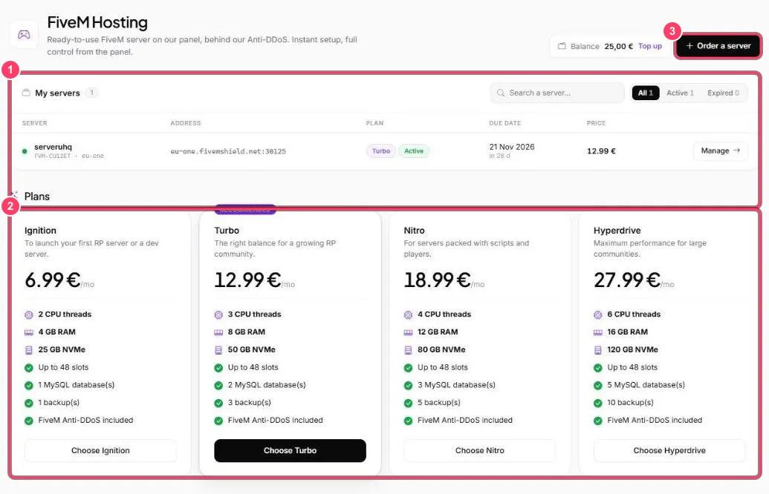Click the Active status badge on serveruhq
769x494 pixels.
click(x=413, y=151)
